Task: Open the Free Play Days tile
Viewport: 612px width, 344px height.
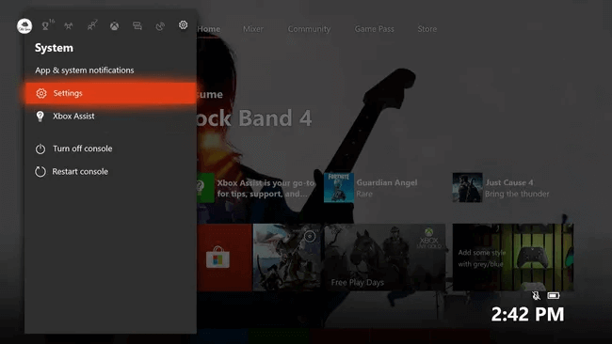Action: coord(384,258)
